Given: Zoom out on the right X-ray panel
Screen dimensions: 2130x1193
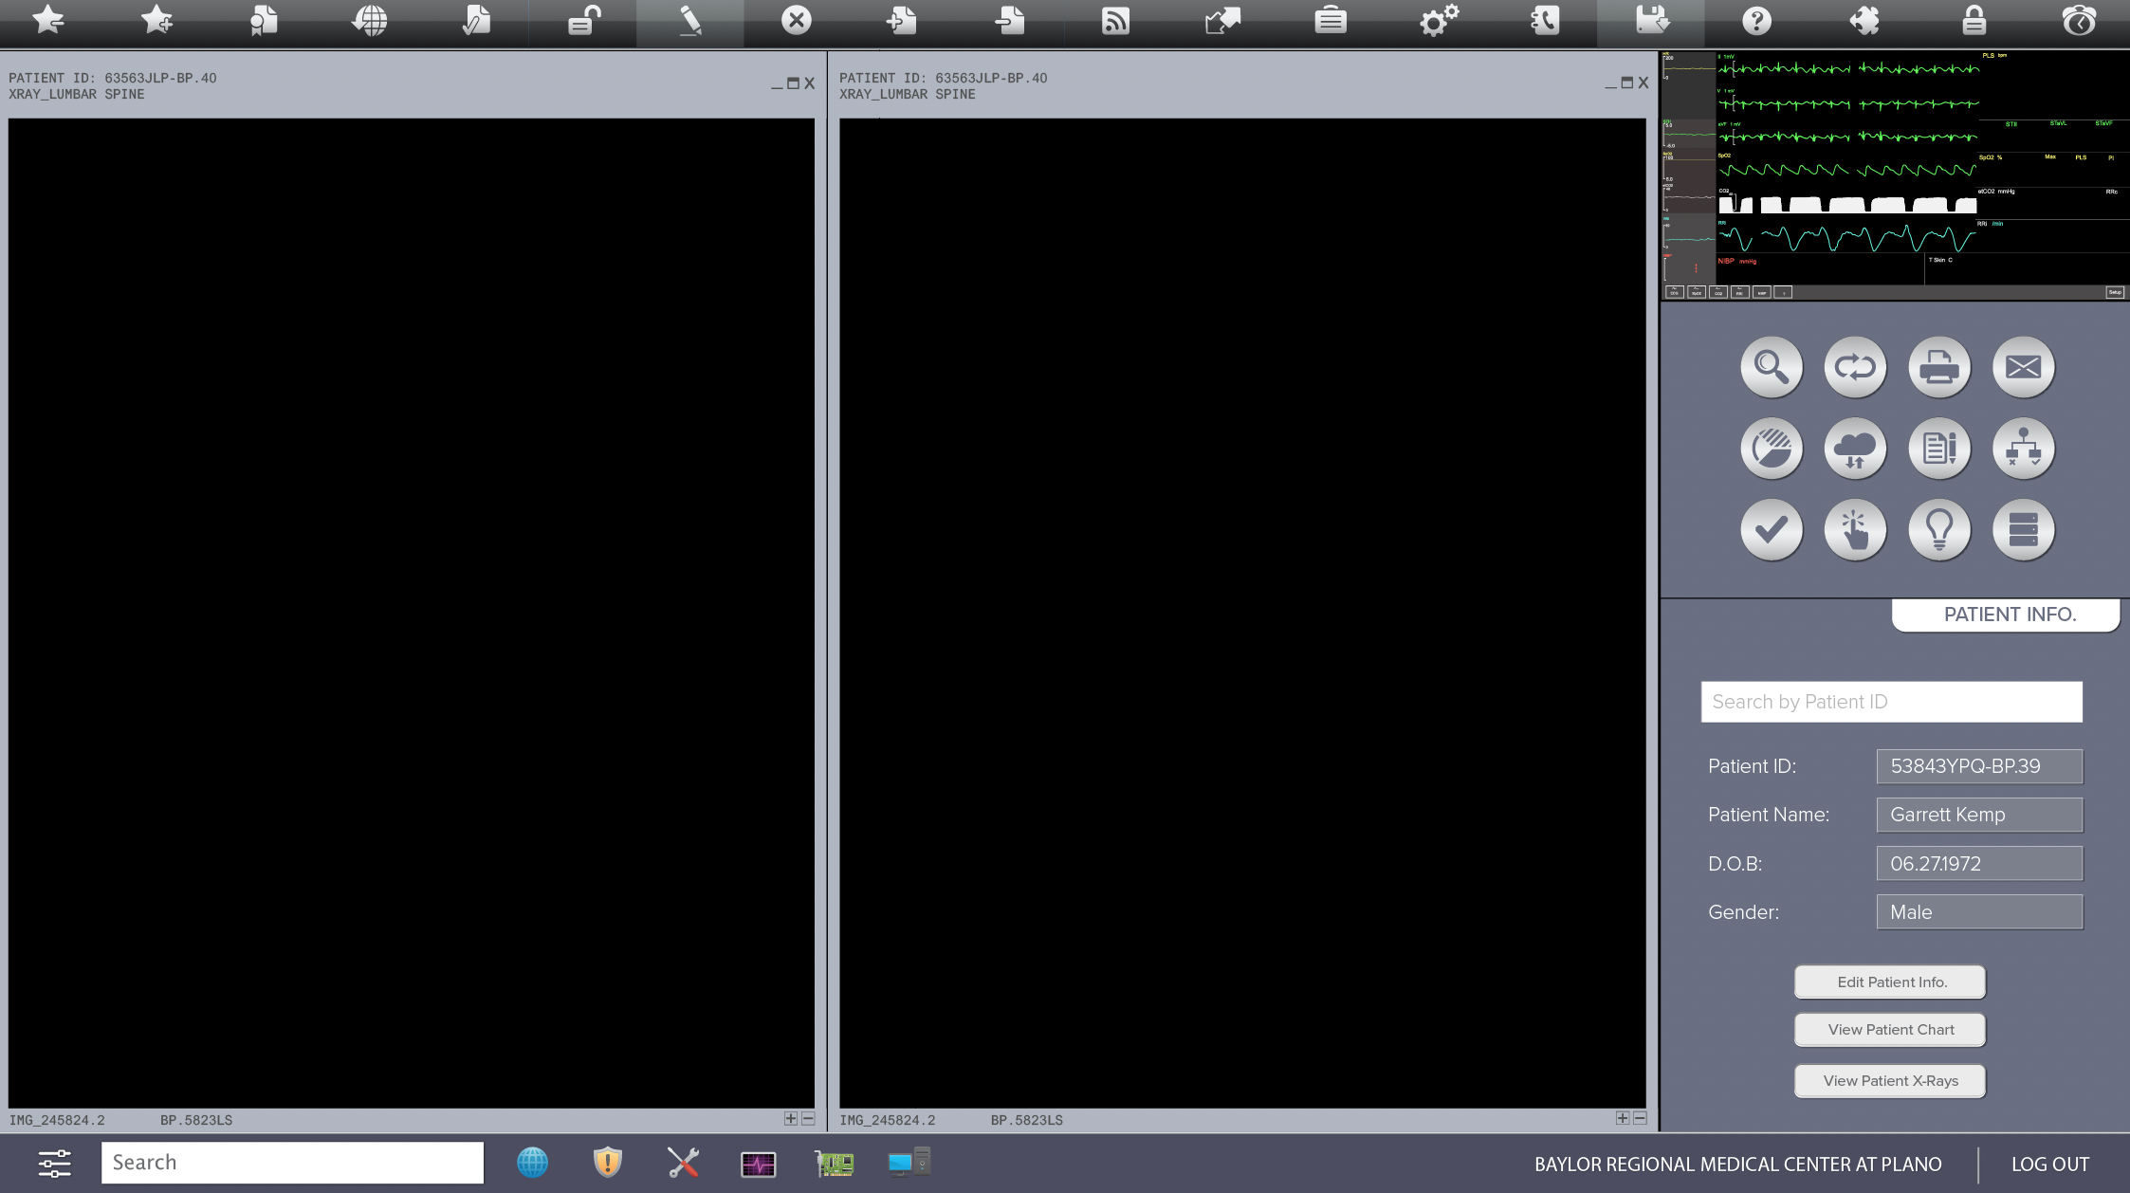Looking at the screenshot, I should [1640, 1119].
